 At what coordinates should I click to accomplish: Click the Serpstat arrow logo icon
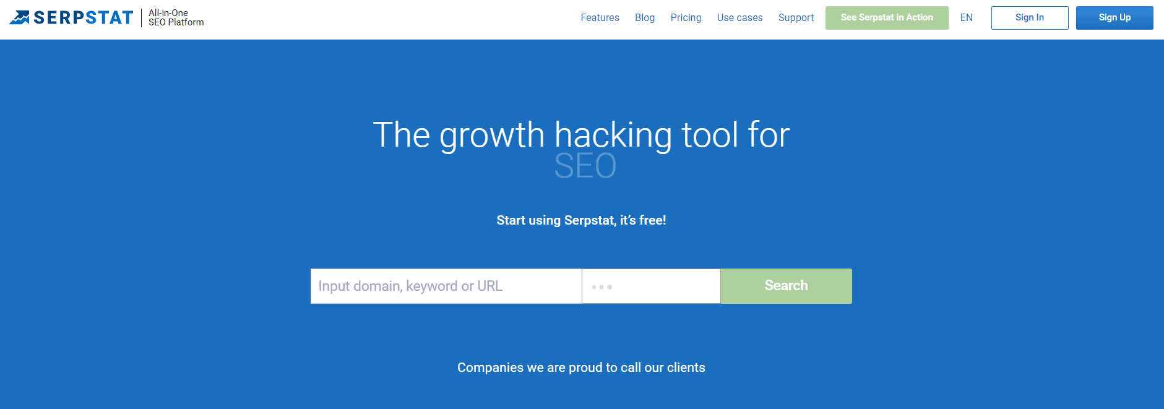coord(19,17)
